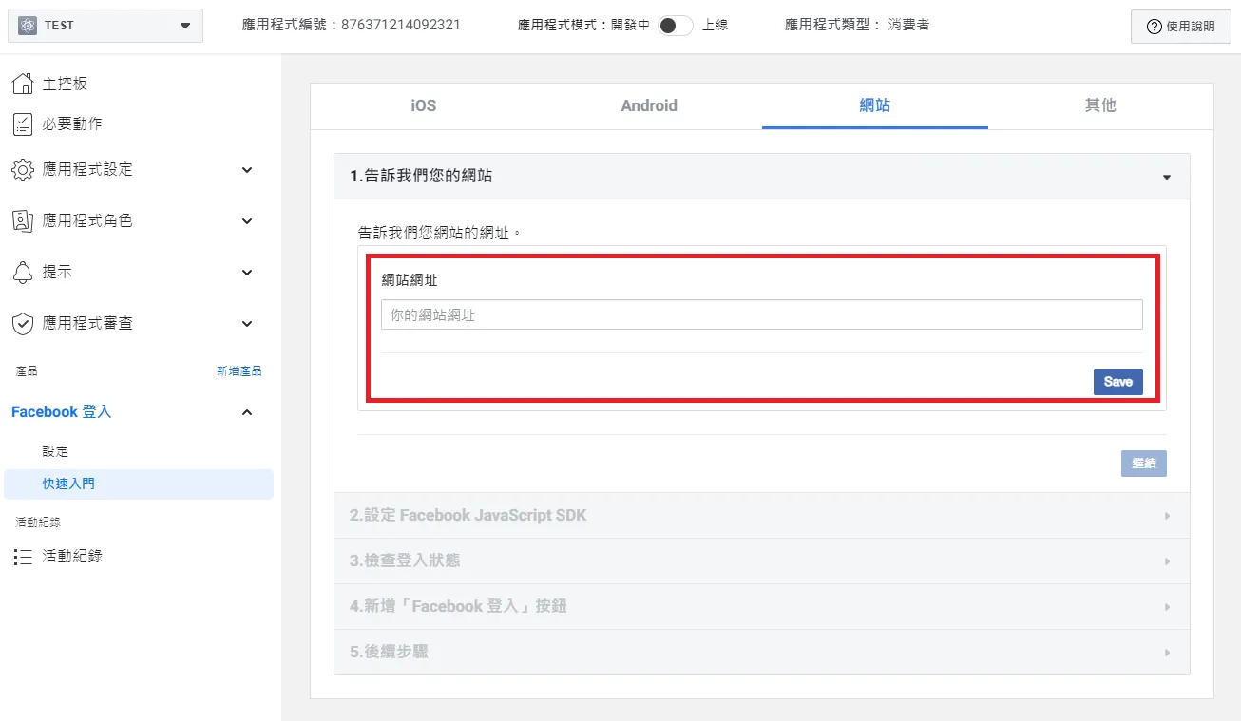The width and height of the screenshot is (1241, 721).
Task: Select 快速入門 in sidebar
Action: tap(139, 484)
